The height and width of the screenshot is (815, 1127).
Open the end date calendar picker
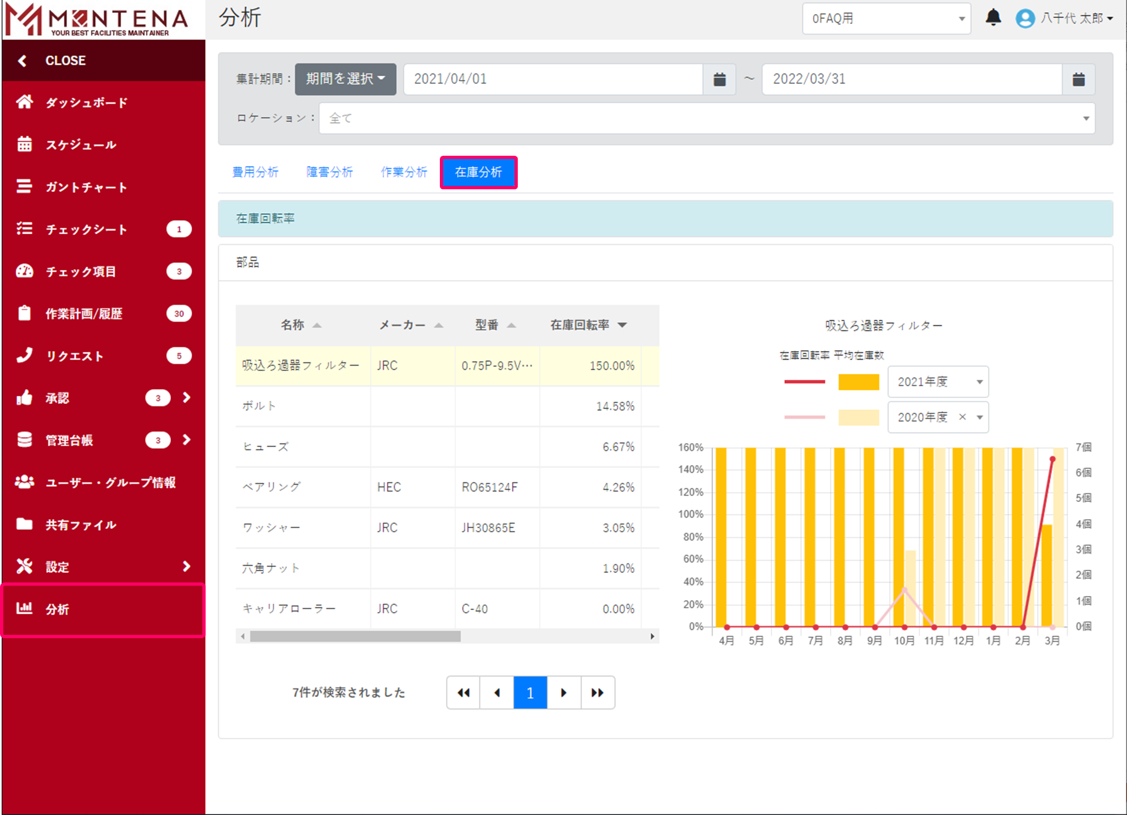click(x=1078, y=79)
